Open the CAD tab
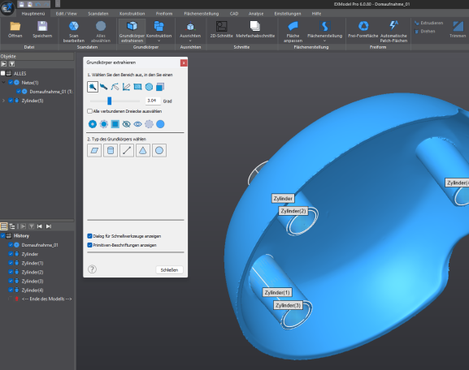 click(234, 14)
